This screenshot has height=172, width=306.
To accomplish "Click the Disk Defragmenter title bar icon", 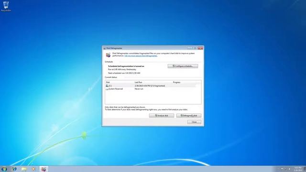I will tap(104, 48).
